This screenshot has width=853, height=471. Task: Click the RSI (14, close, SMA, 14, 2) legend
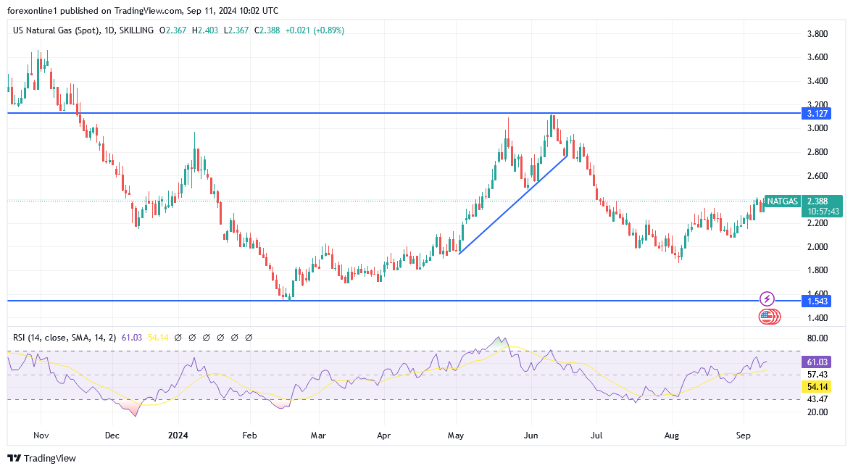pos(65,337)
